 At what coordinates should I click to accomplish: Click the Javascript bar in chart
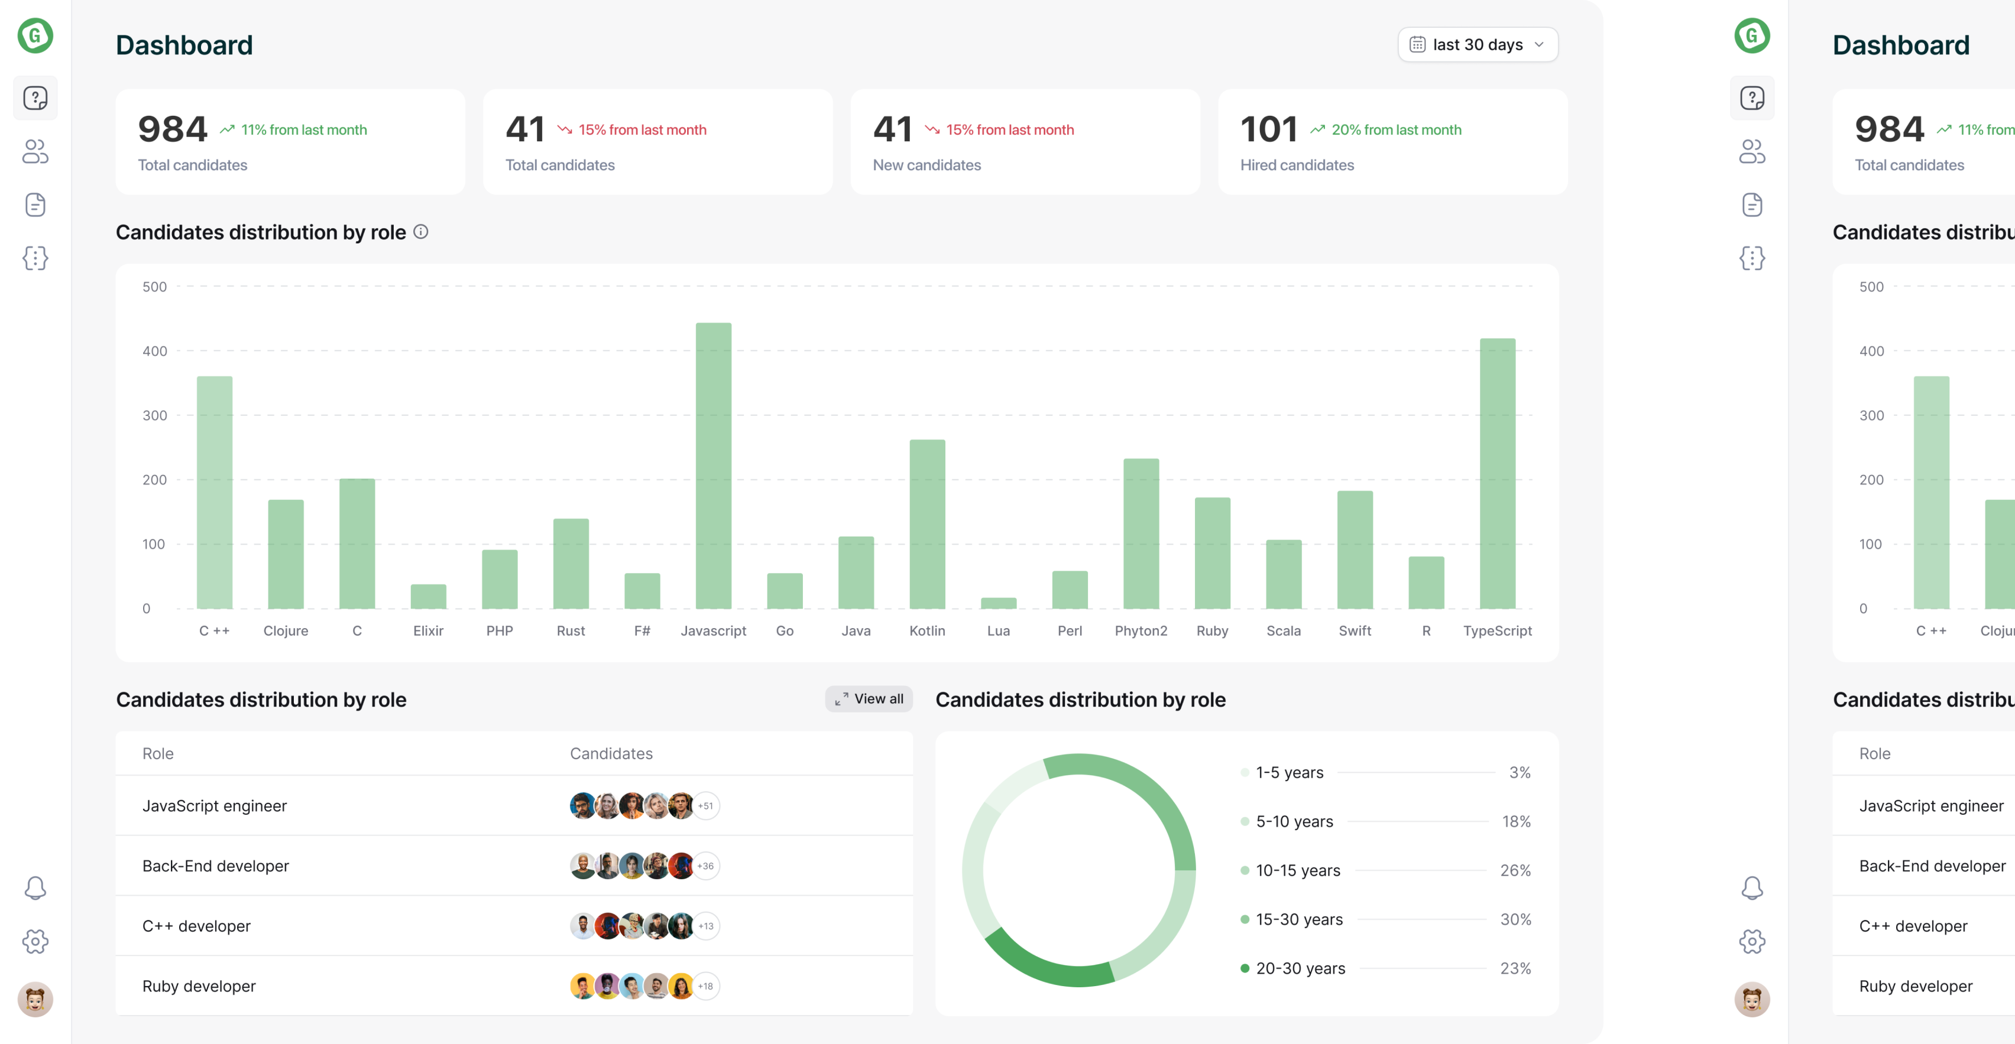714,466
